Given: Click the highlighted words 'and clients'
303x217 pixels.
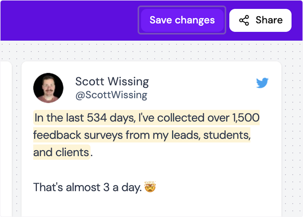Looking at the screenshot, I should click(x=62, y=152).
